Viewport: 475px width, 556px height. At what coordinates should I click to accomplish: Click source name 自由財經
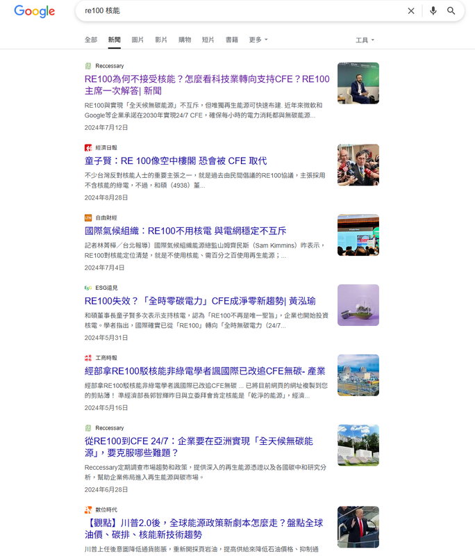pos(106,218)
